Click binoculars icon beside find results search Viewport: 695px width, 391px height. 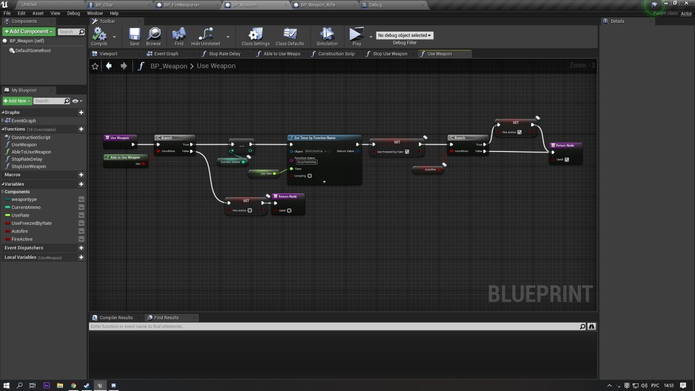click(x=591, y=326)
